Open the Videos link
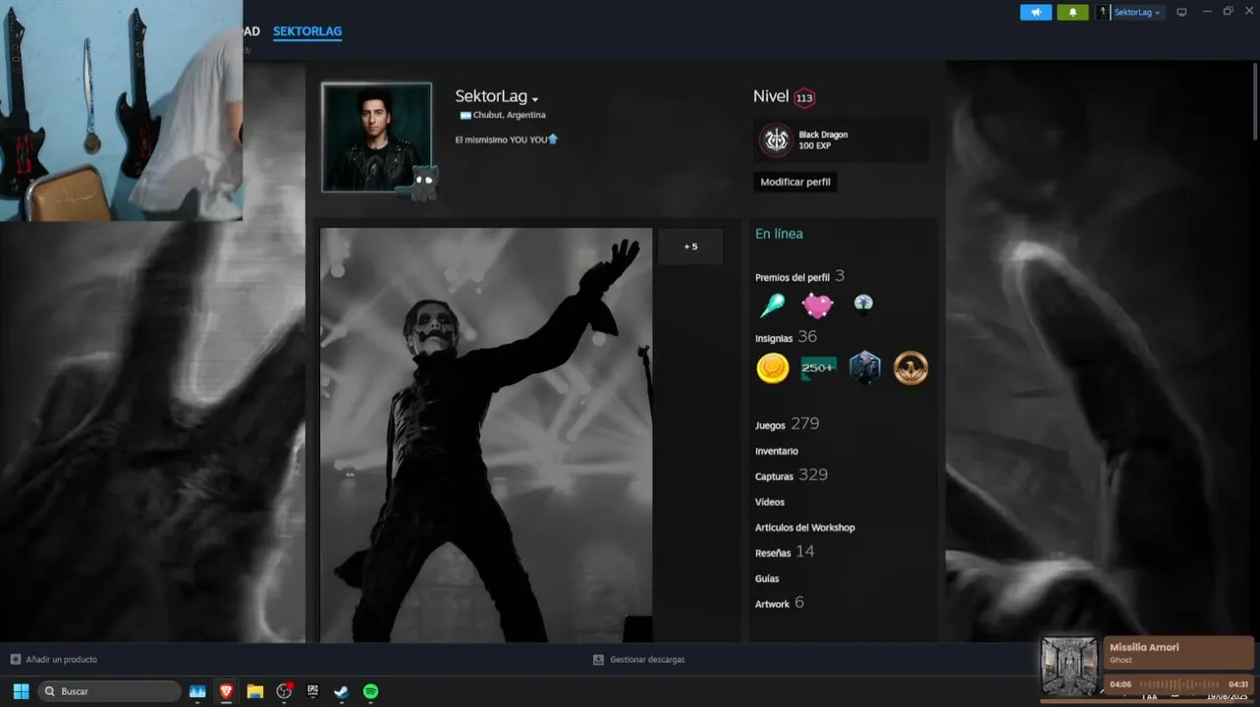 (x=770, y=502)
